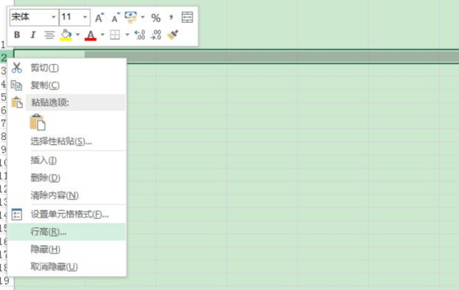
Task: Click the accounting number format icon
Action: coord(130,17)
